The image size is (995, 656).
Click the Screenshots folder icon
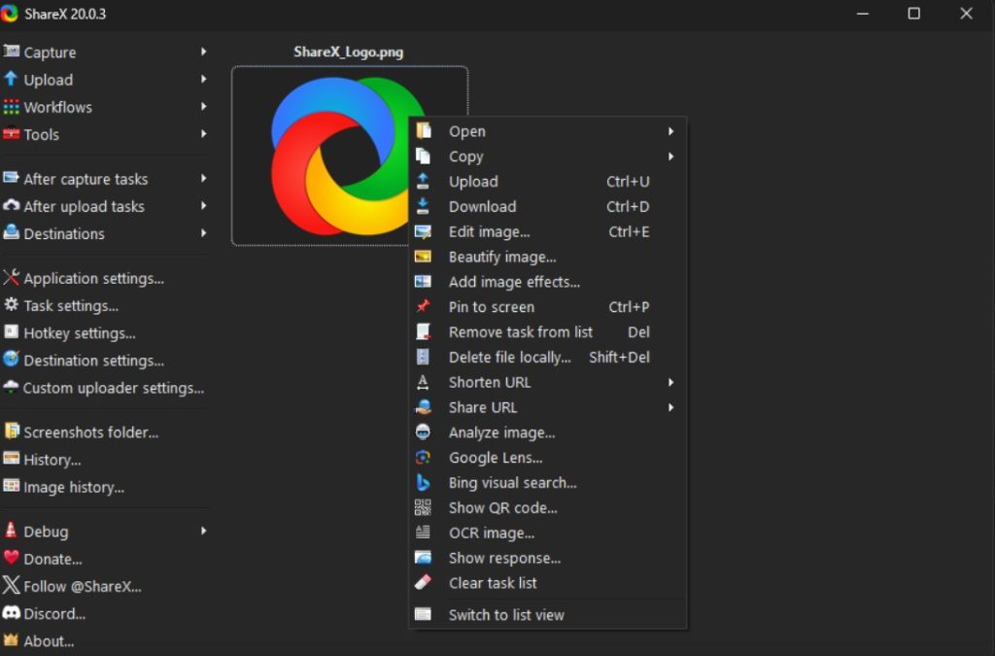[x=11, y=432]
